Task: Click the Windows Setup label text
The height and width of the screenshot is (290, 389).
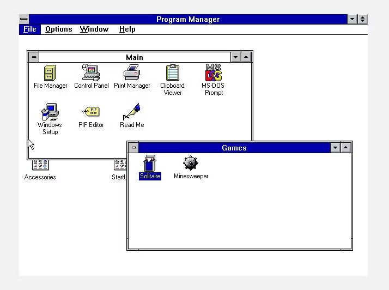Action: [50, 128]
